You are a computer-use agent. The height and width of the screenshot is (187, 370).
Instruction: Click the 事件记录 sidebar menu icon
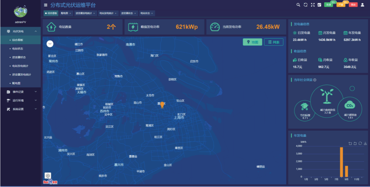pyautogui.click(x=9, y=92)
